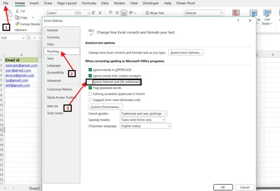Open example@gmail.com link in cell
This screenshot has height=191, width=280.
(21, 65)
